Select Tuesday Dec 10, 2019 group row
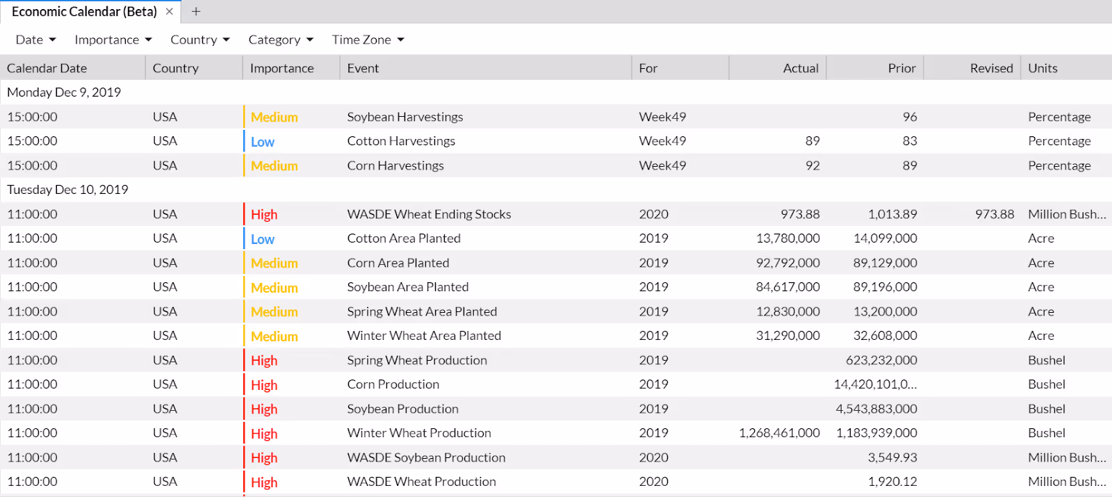The image size is (1112, 497). 556,190
